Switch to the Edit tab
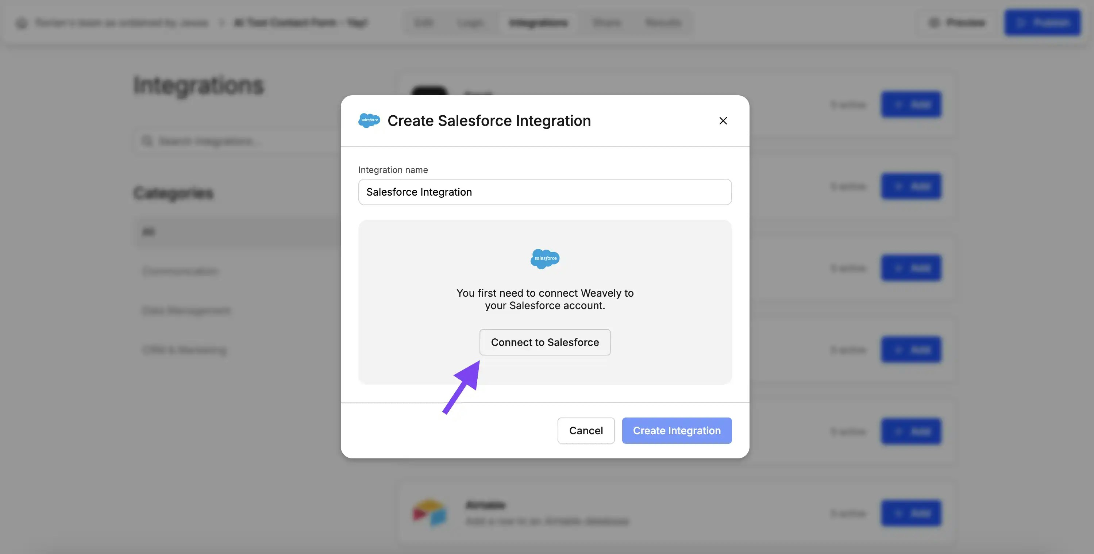This screenshot has height=554, width=1094. (423, 23)
